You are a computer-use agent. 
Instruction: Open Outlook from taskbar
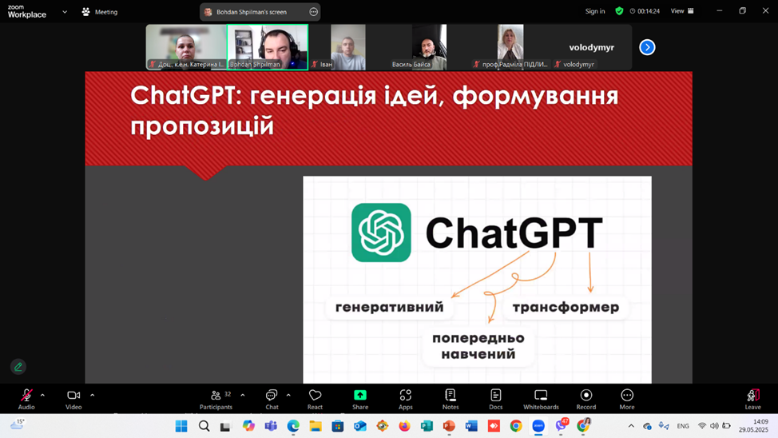tap(360, 426)
